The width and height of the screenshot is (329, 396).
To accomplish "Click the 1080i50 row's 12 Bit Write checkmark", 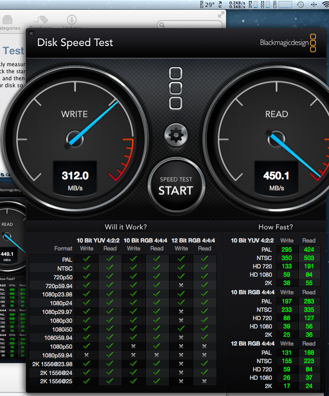I will coord(181,329).
